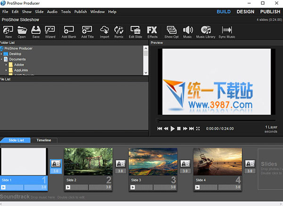This screenshot has height=206, width=283.
Task: Click the Import toolbar icon
Action: [x=105, y=32]
